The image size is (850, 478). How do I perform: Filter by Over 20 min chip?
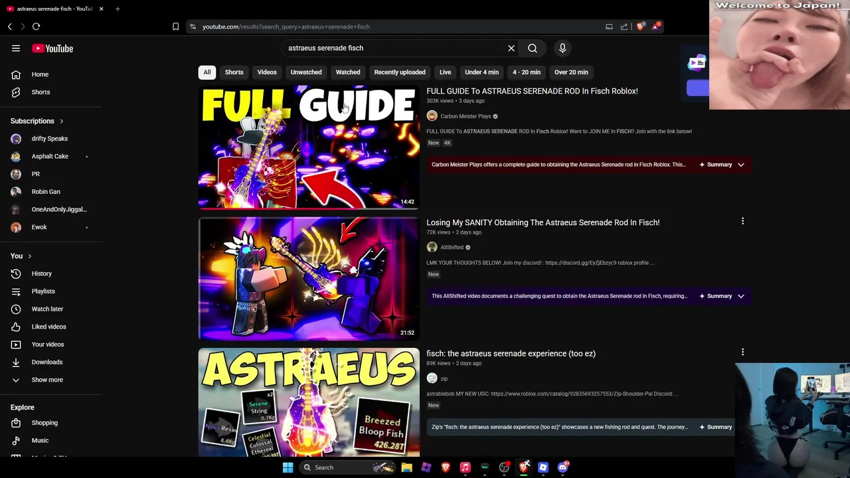point(571,72)
